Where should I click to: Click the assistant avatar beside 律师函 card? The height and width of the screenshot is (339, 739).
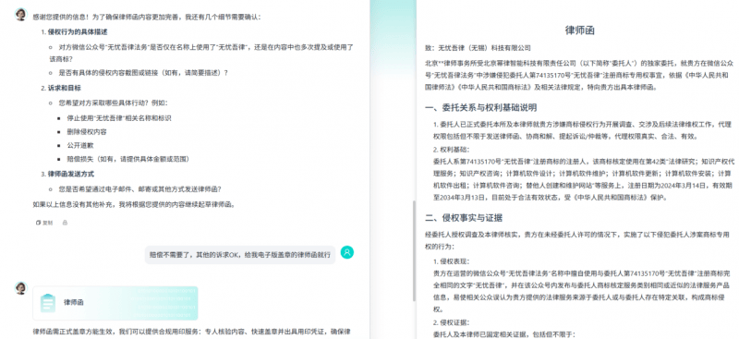[x=20, y=287]
